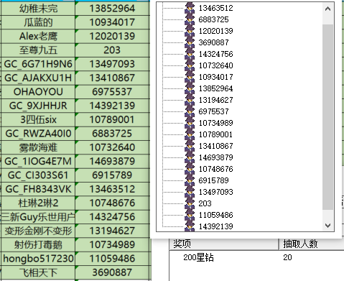Select spreadsheet cell 杜琳2琳2
The image size is (344, 281).
[x=38, y=203]
